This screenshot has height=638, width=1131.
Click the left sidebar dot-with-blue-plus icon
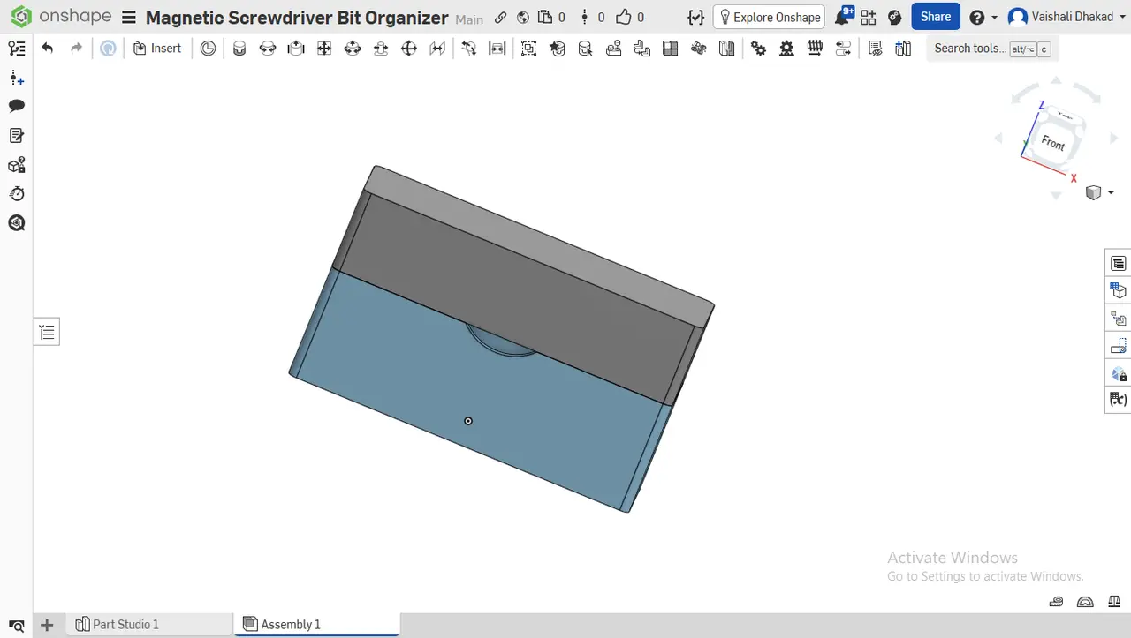(x=16, y=78)
